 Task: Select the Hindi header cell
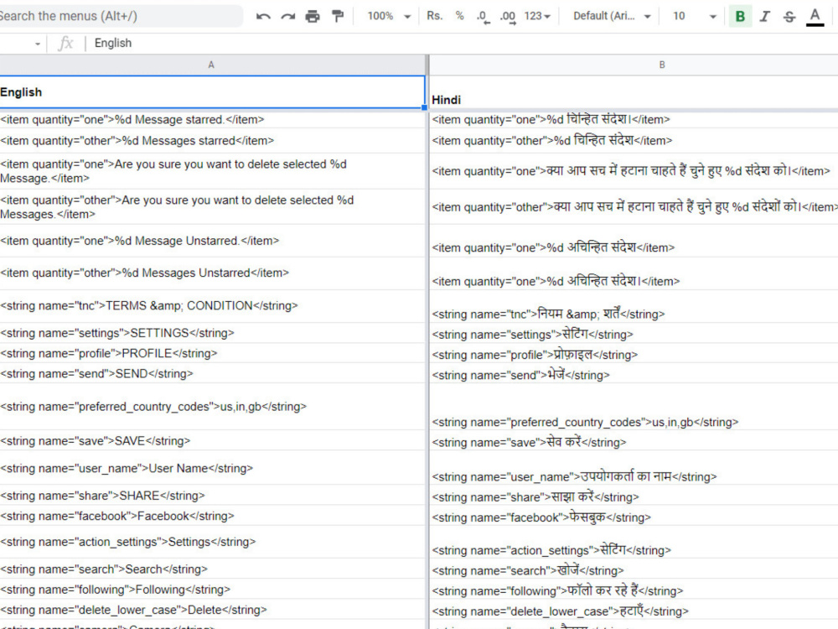[x=634, y=92]
